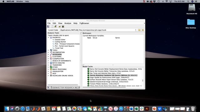Click the Model Cache horizontal scrollbar
Image resolution: width=200 pixels, height=112 pixels.
pyautogui.click(x=104, y=87)
